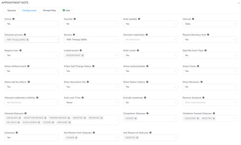
Task: Remove PENDING REVIEW tag from Allowed Statuses
Action: (69, 118)
